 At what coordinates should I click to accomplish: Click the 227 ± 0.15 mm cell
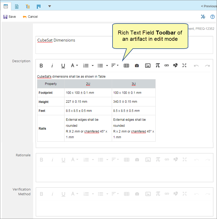pos(88,102)
